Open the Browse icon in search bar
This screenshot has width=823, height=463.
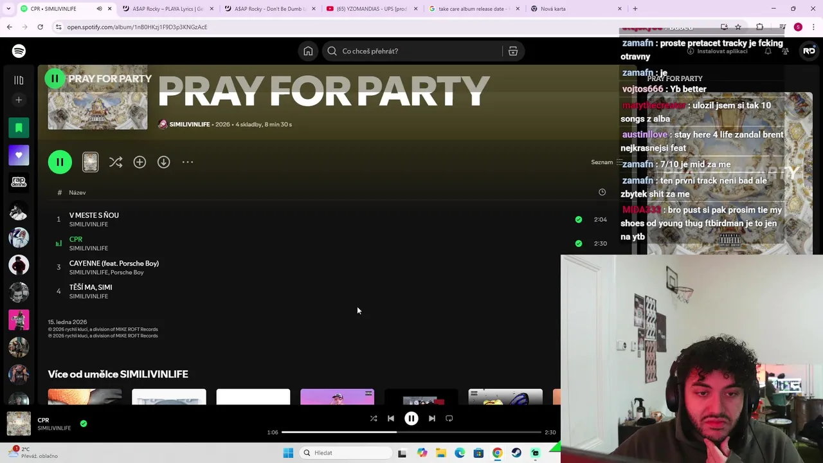point(513,51)
